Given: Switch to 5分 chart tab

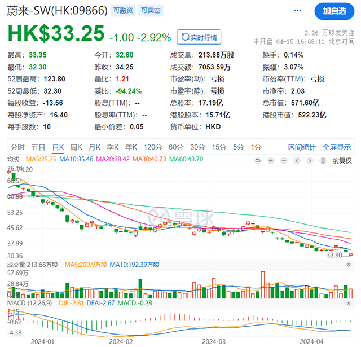Looking at the screenshot, I should (x=238, y=147).
